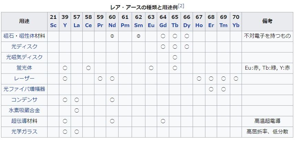Select the Sm element header link
Image resolution: width=295 pixels, height=141 pixels.
pos(138,25)
